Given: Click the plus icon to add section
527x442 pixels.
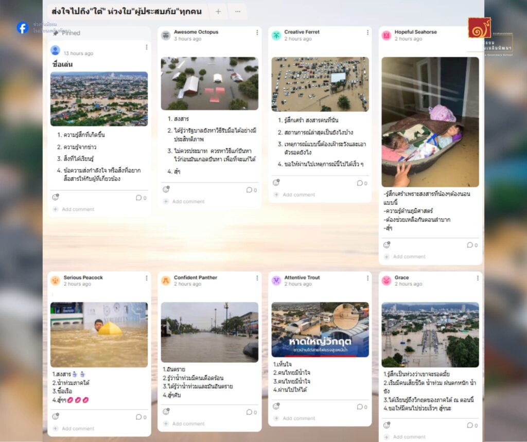Looking at the screenshot, I should point(218,11).
